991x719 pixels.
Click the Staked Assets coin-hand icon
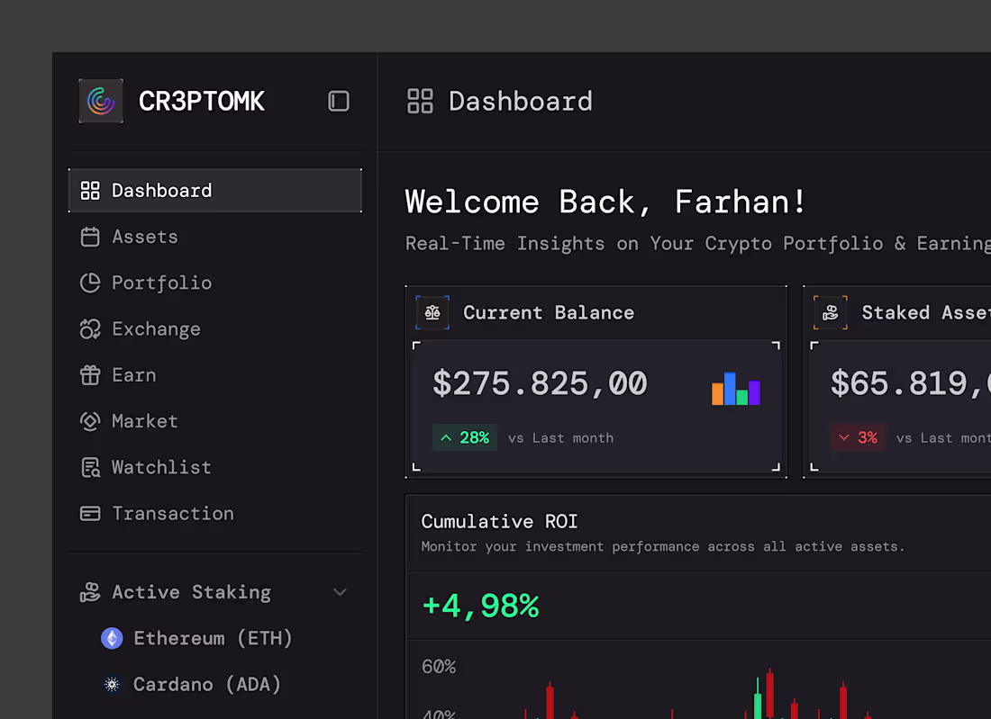pyautogui.click(x=830, y=312)
